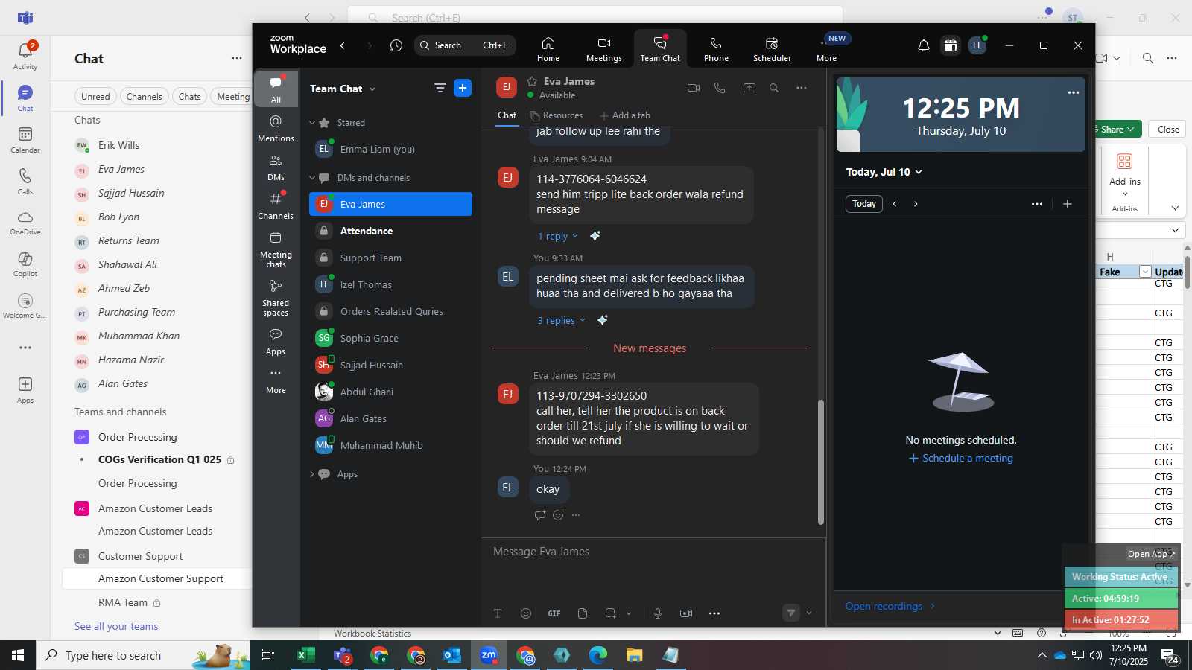Open the Attendance channel
Viewport: 1192px width, 670px height.
[x=390, y=231]
